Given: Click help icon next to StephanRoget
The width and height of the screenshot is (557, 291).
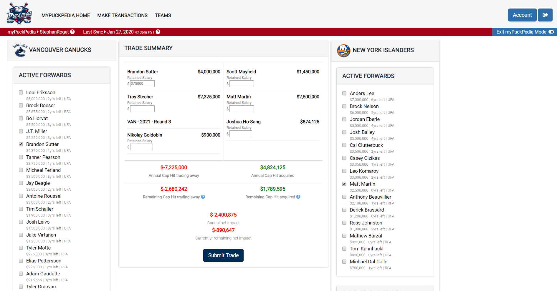Looking at the screenshot, I should point(72,32).
